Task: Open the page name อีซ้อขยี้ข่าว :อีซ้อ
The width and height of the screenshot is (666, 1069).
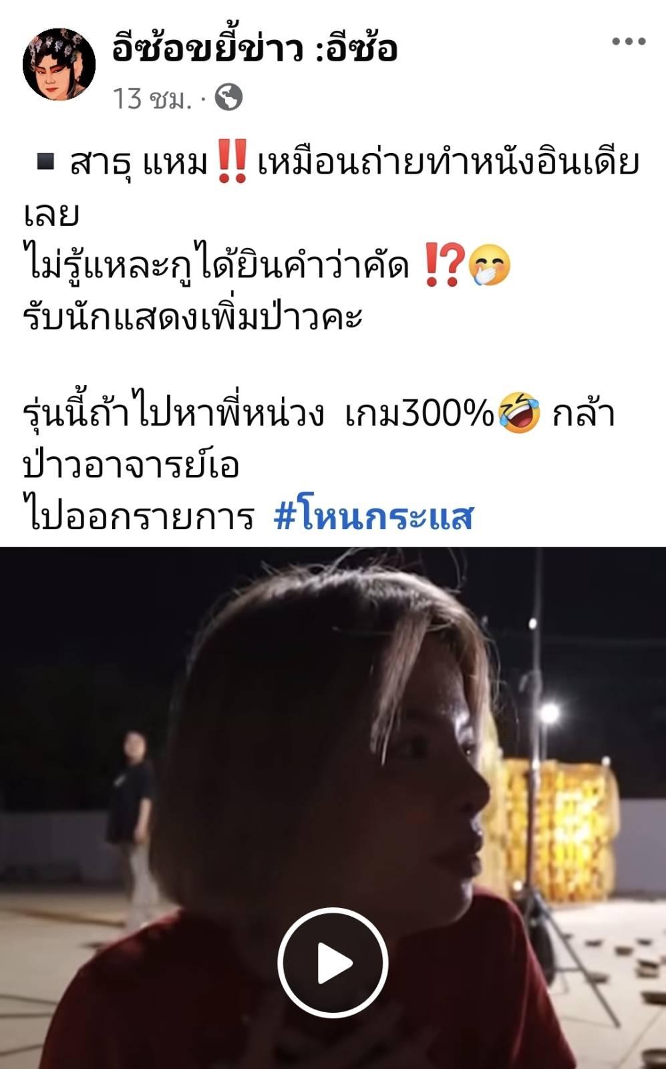Action: coord(255,49)
